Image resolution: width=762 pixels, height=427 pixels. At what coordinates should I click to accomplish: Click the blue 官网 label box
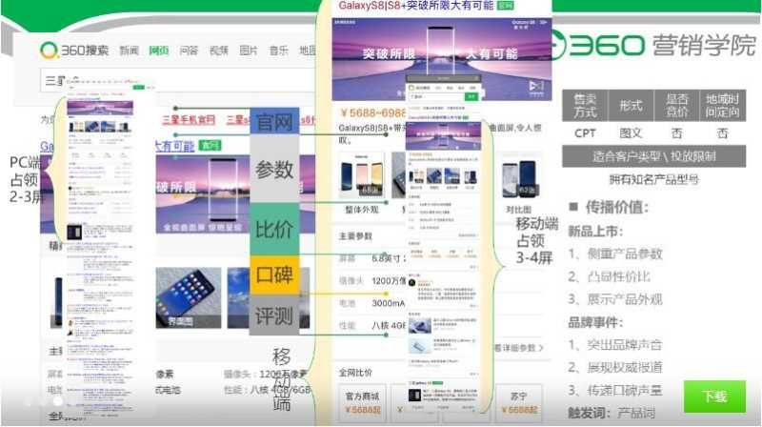point(274,122)
